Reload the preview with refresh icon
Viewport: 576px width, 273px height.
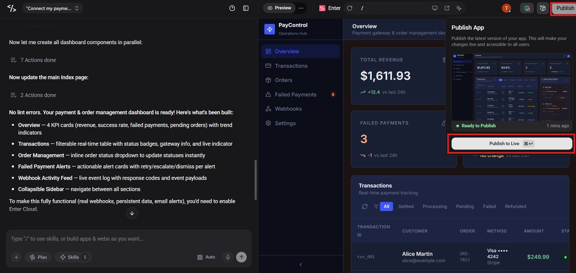click(x=350, y=8)
